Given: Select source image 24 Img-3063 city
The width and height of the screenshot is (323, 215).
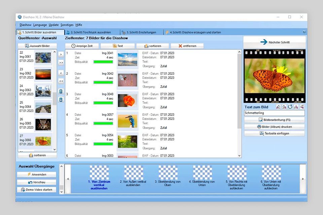Looking at the screenshot, I should click(x=35, y=91).
